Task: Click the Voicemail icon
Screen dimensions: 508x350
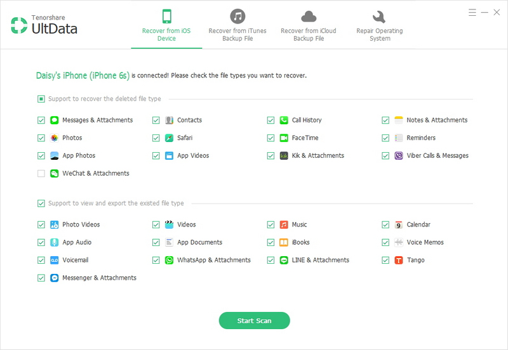Action: tap(54, 261)
